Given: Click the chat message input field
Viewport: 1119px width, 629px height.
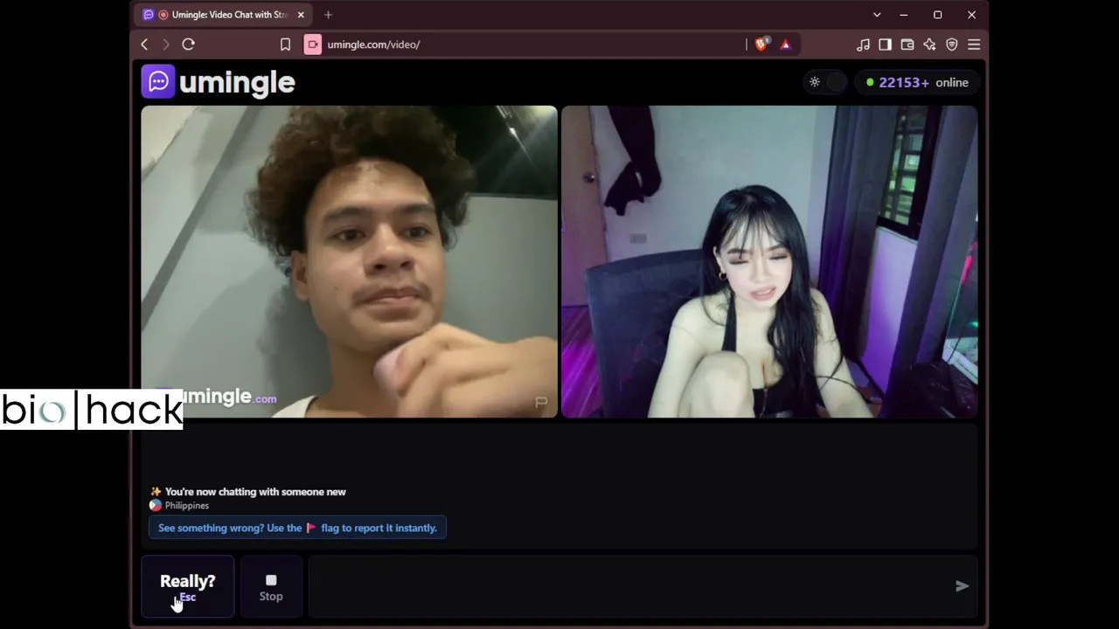Looking at the screenshot, I should 629,586.
